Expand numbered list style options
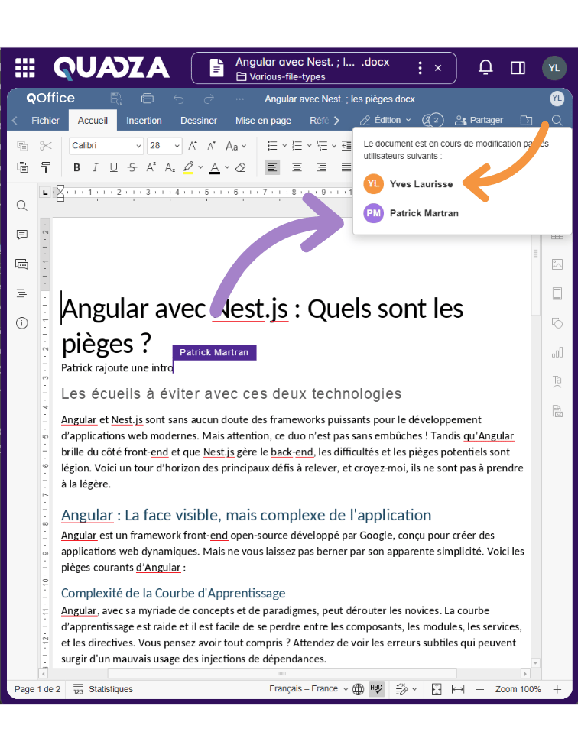Image resolution: width=578 pixels, height=751 pixels. point(309,146)
